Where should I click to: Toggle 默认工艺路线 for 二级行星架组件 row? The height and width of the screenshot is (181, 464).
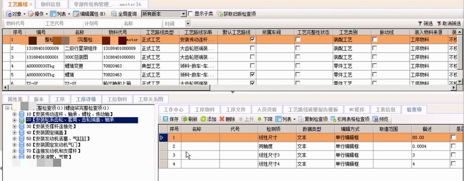253,48
